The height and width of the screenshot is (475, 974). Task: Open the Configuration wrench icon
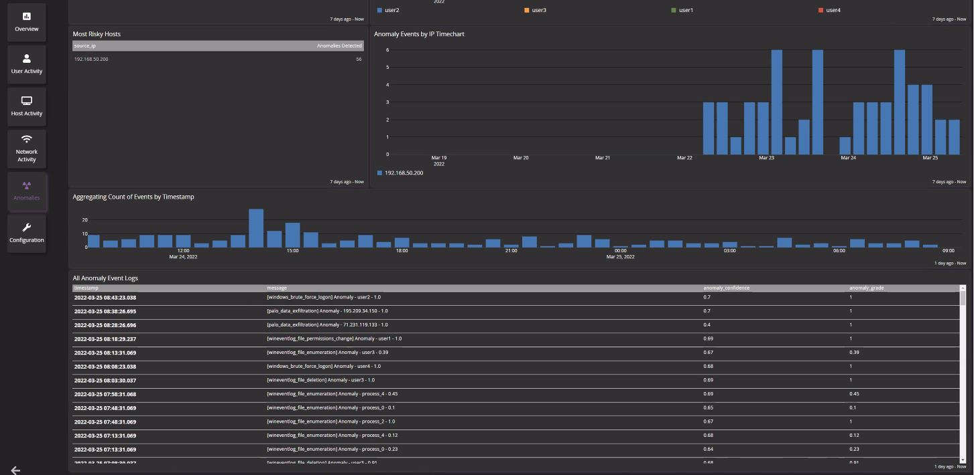point(27,227)
